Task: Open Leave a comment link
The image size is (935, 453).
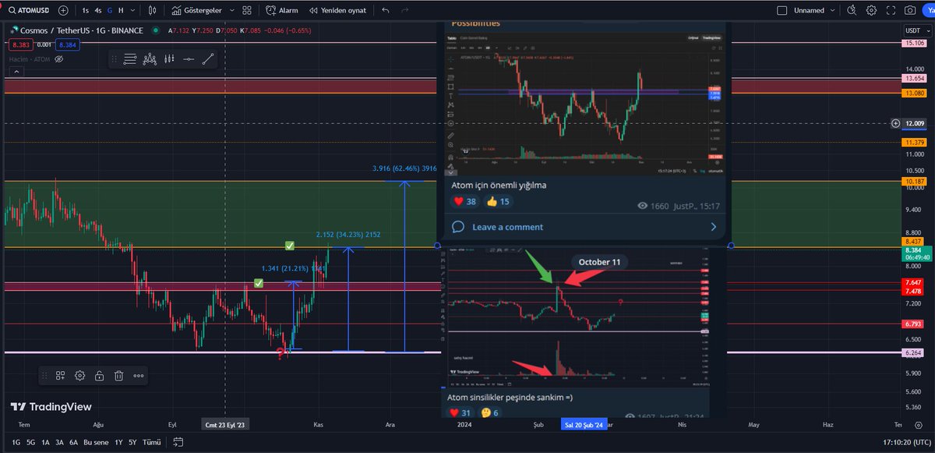Action: (584, 227)
